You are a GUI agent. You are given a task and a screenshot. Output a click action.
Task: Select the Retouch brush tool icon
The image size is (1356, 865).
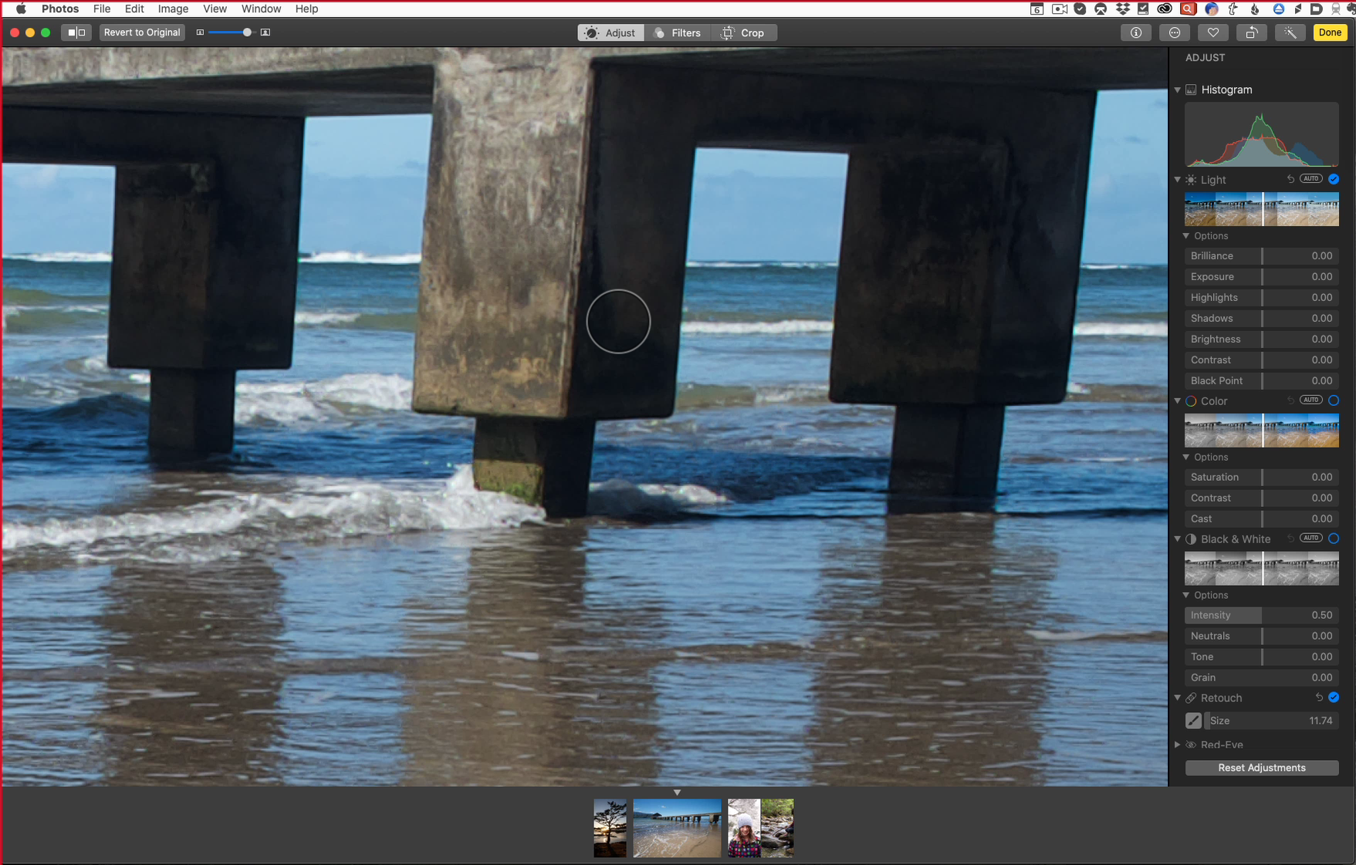point(1193,721)
